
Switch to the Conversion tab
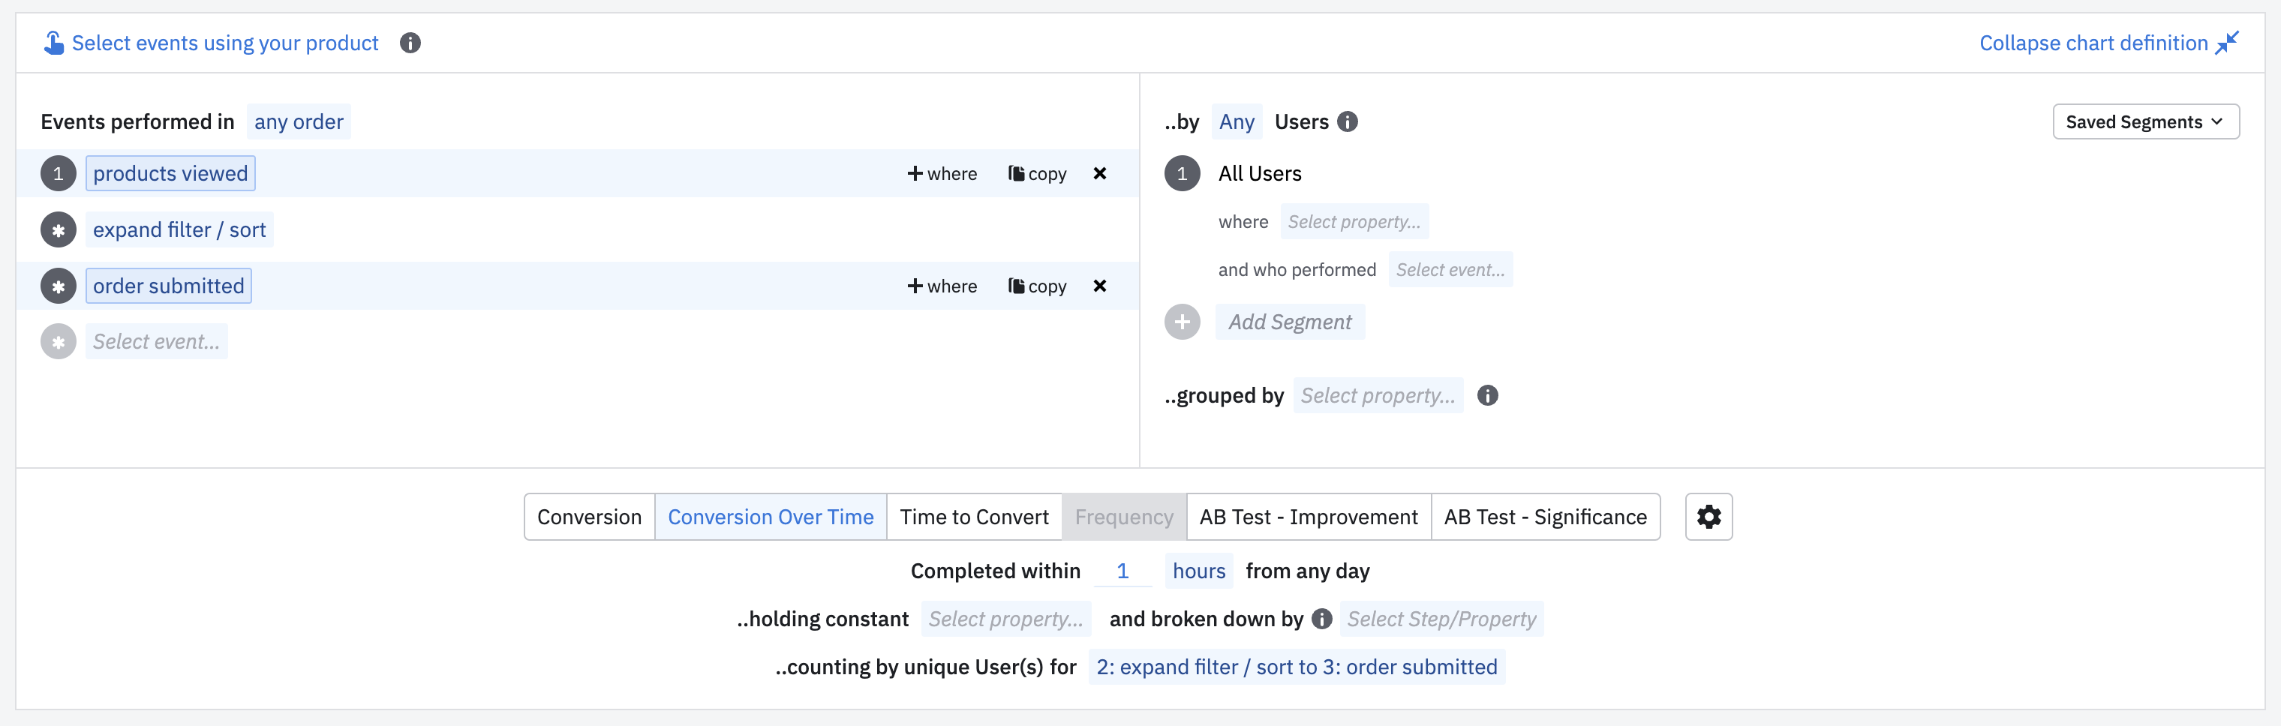pos(589,517)
